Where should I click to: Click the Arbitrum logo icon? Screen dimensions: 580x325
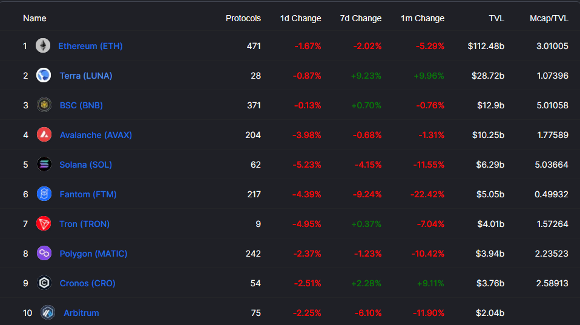click(x=48, y=313)
